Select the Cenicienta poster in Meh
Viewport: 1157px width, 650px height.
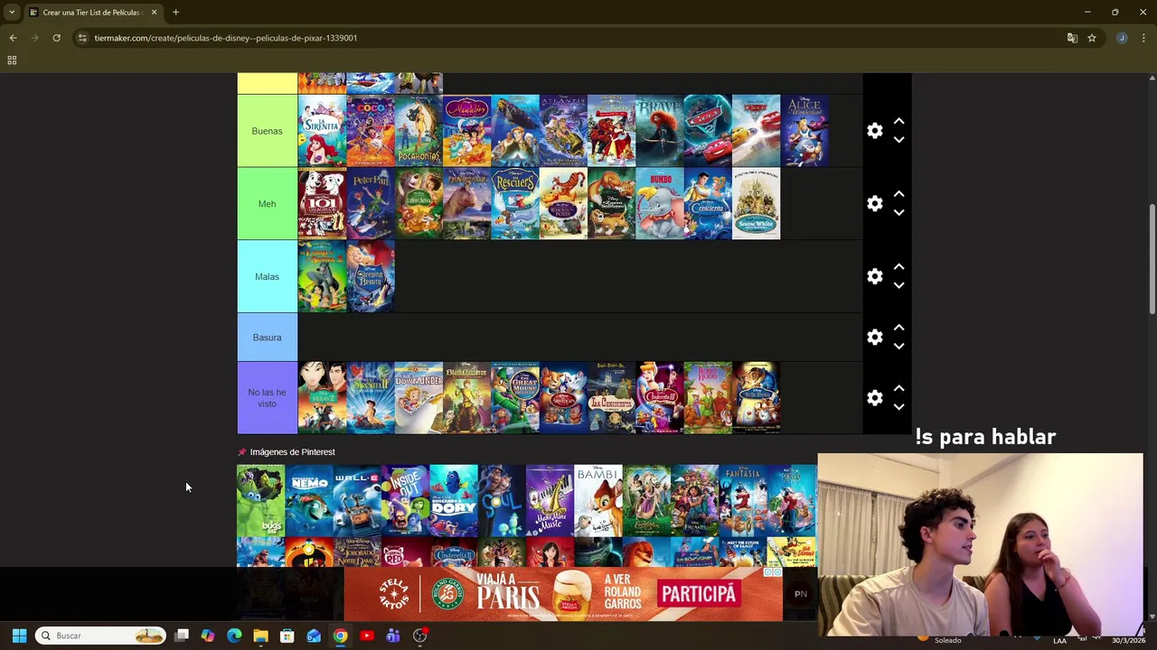pos(708,204)
